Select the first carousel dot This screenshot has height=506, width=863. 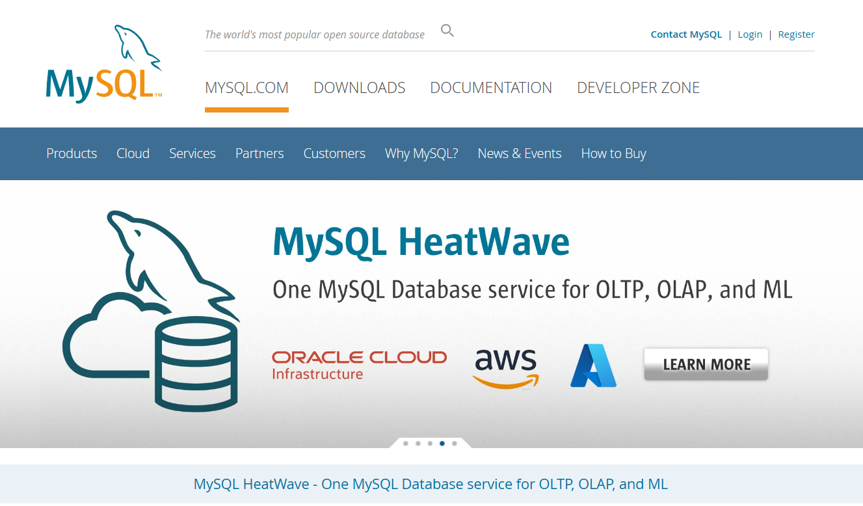tap(406, 444)
